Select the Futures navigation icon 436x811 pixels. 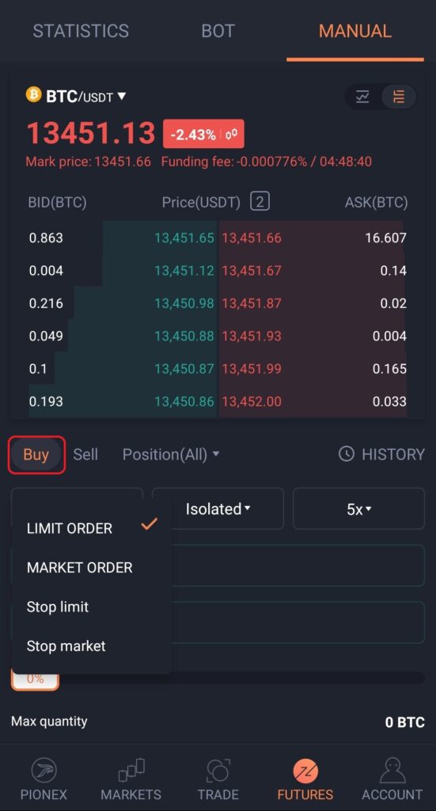305,771
